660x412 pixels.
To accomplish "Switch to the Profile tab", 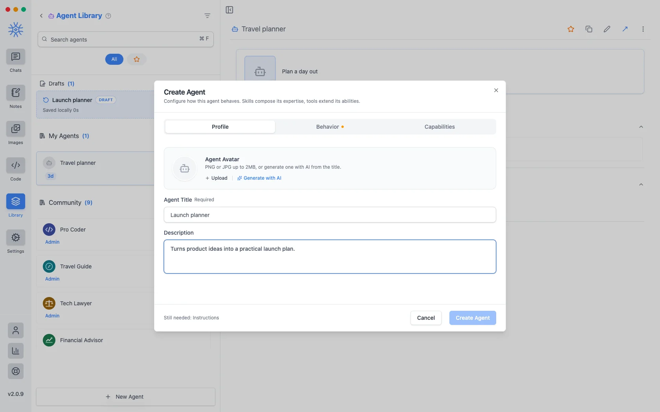I will [220, 127].
